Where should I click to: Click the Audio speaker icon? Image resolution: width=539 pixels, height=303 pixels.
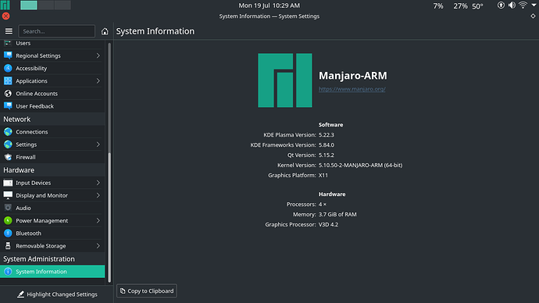8,208
